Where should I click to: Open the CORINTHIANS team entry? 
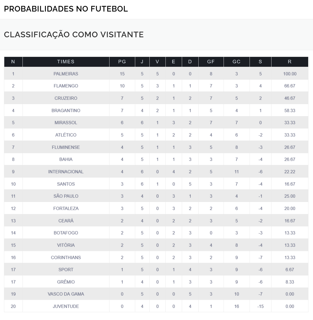pyautogui.click(x=66, y=258)
